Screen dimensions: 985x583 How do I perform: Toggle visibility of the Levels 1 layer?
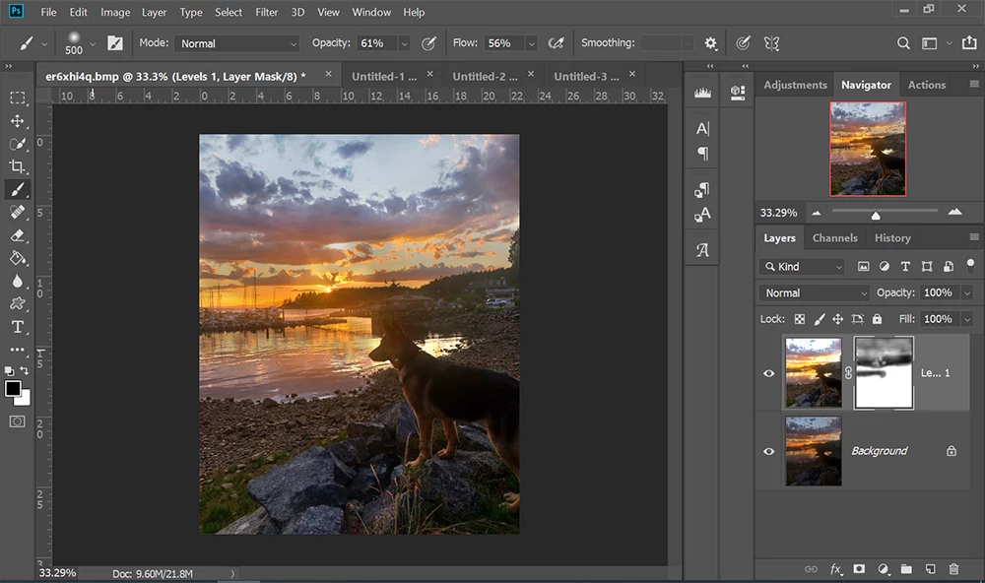click(769, 373)
